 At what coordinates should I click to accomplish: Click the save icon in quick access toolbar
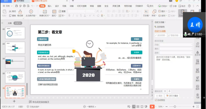(x=17, y=6)
